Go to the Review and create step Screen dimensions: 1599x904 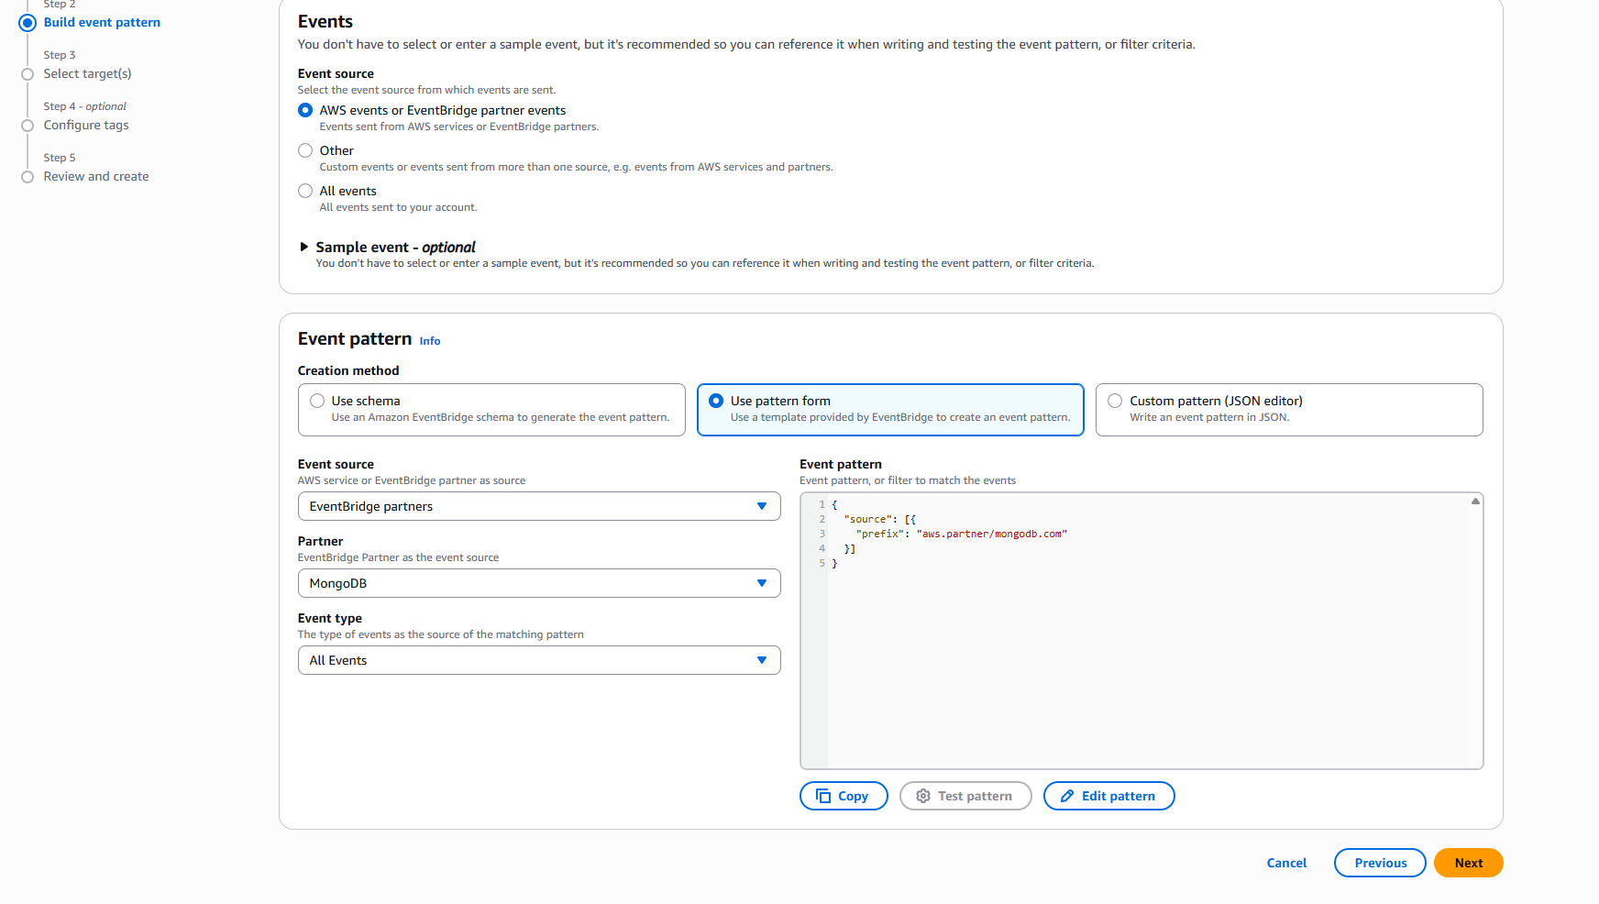click(96, 176)
